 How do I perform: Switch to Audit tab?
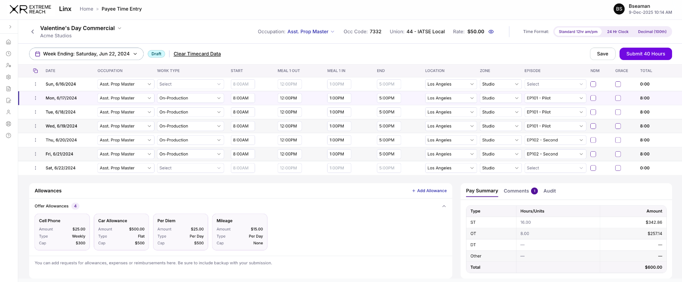click(x=550, y=191)
